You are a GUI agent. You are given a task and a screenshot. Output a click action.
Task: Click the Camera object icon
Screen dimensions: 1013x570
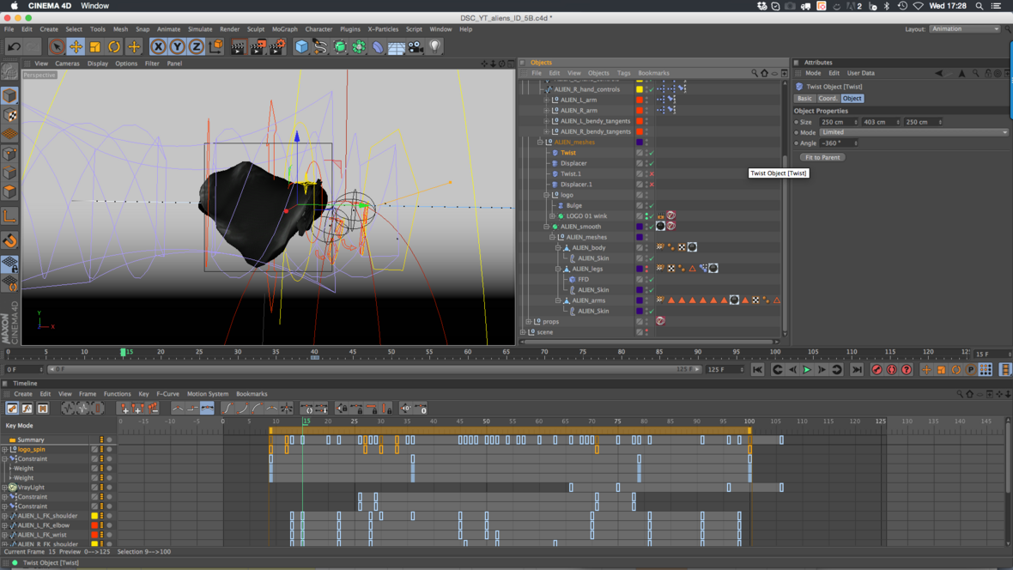pyautogui.click(x=416, y=46)
